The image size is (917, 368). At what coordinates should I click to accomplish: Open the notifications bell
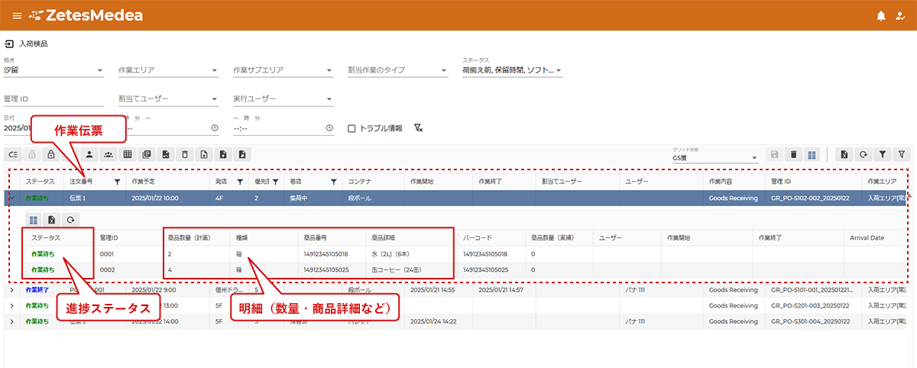tap(881, 15)
